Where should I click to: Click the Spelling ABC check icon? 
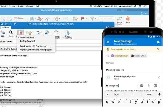(x=39, y=33)
